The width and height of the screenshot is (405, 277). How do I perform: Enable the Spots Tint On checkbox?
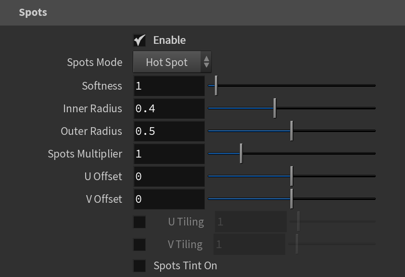(139, 266)
